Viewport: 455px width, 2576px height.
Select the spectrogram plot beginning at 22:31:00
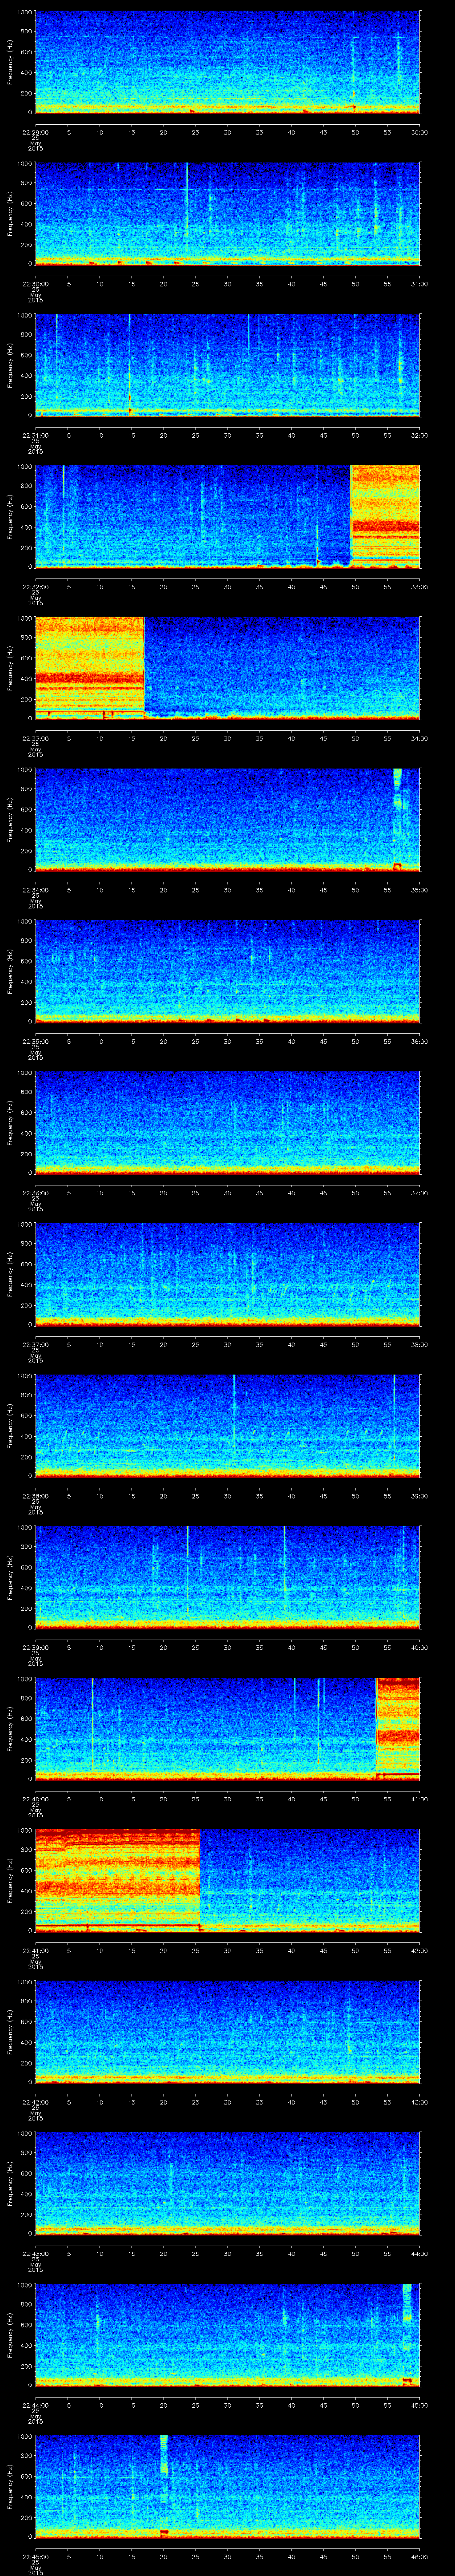(x=227, y=366)
